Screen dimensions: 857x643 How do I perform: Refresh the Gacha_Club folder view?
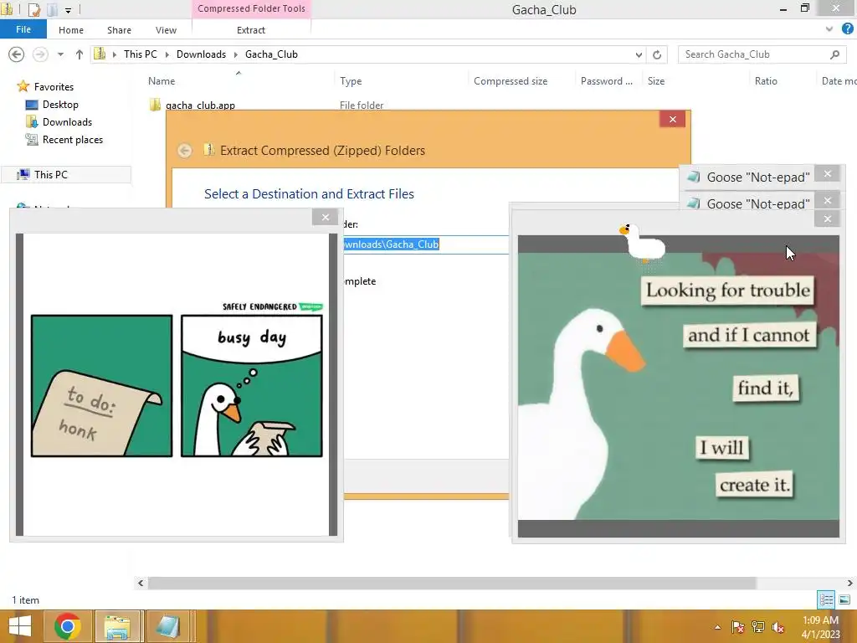(x=657, y=54)
